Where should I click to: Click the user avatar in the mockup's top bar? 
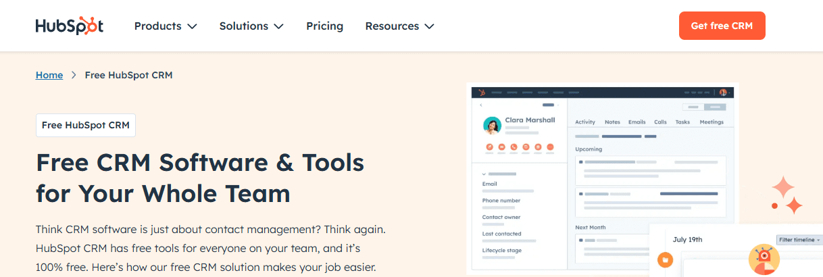(x=722, y=92)
